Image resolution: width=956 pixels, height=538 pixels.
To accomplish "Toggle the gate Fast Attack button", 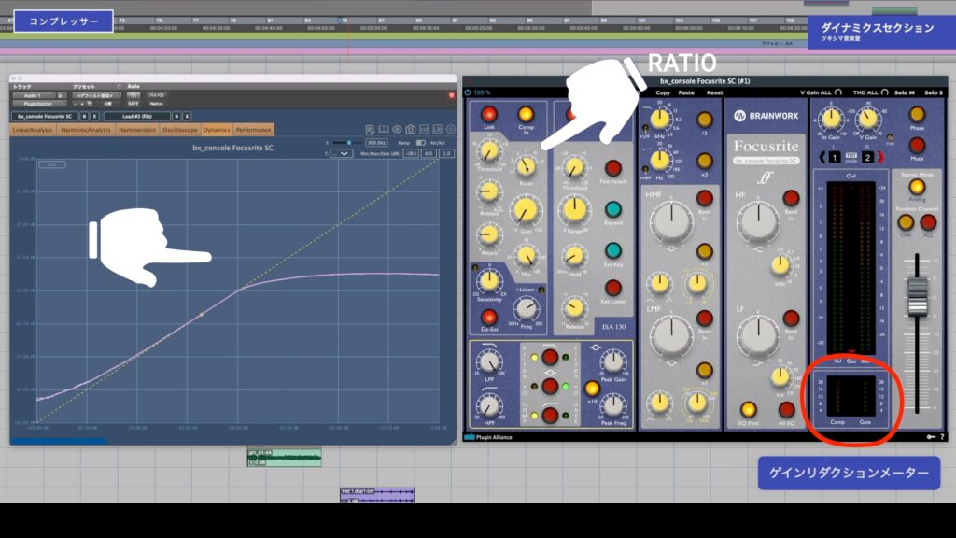I will 612,168.
